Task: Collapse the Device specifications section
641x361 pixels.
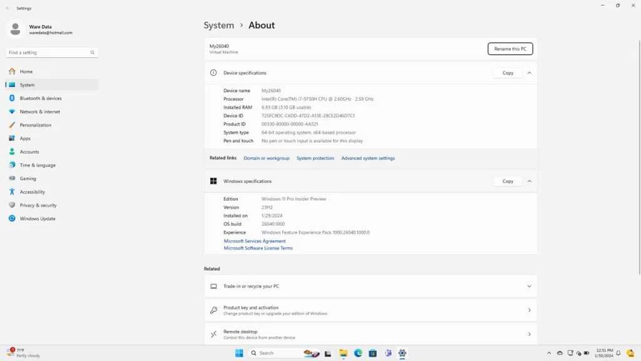Action: [529, 73]
